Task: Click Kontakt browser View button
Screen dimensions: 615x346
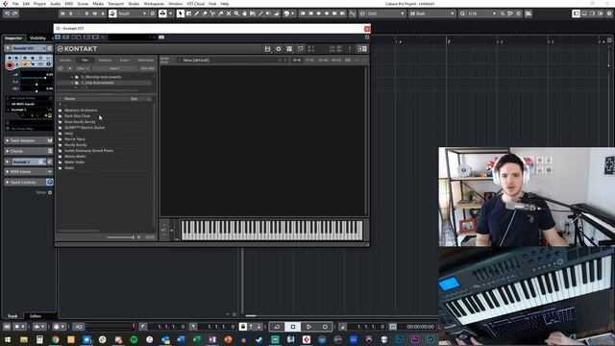Action: (x=82, y=68)
